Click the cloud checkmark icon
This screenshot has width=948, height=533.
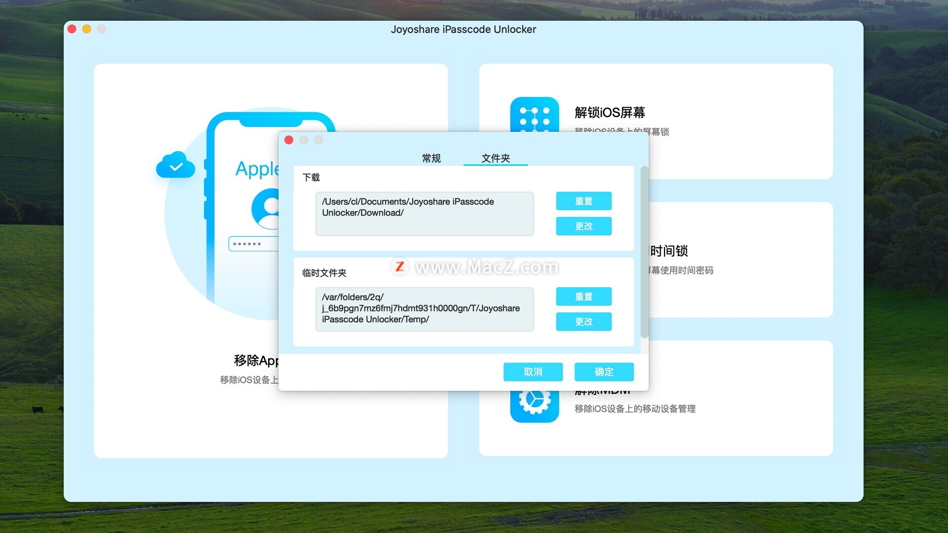(x=176, y=165)
